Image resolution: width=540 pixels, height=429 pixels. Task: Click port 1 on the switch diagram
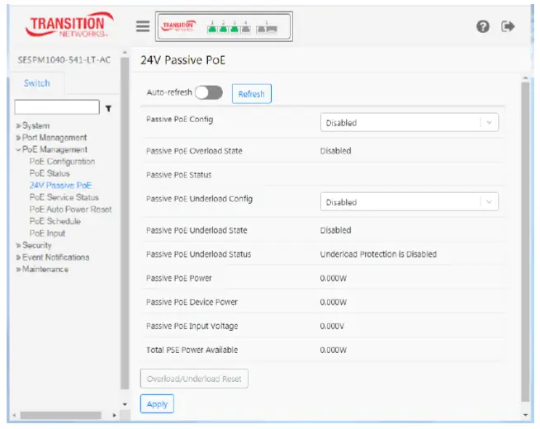point(212,29)
